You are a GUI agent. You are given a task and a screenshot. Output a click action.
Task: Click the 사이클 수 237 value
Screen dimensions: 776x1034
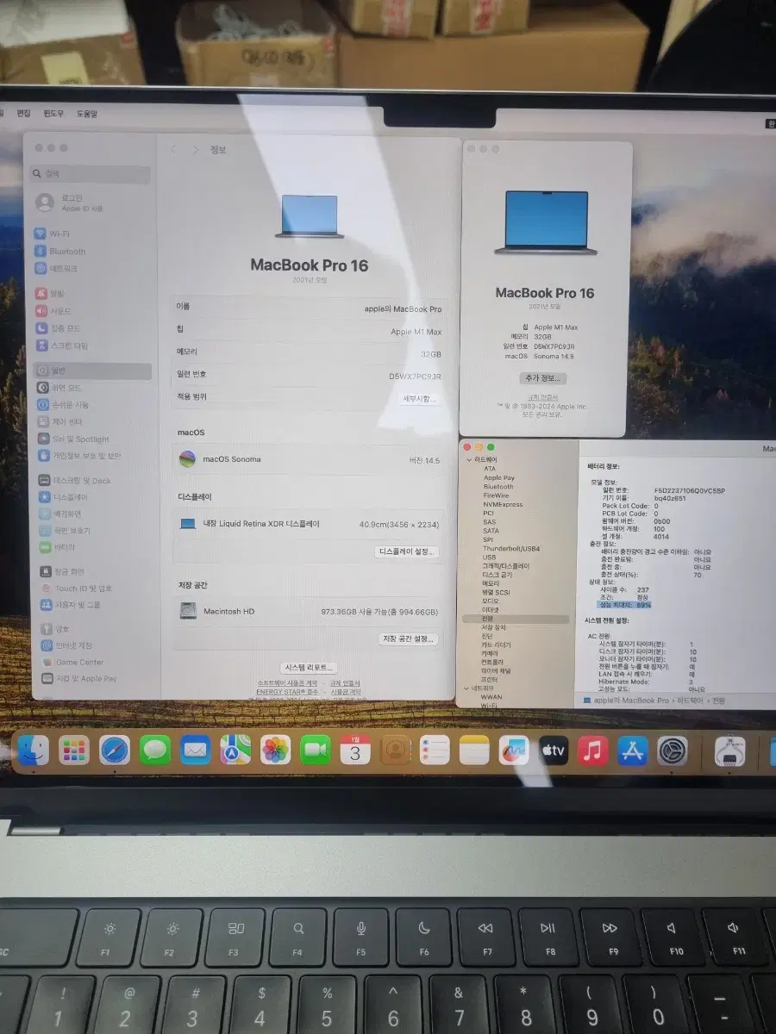point(643,589)
